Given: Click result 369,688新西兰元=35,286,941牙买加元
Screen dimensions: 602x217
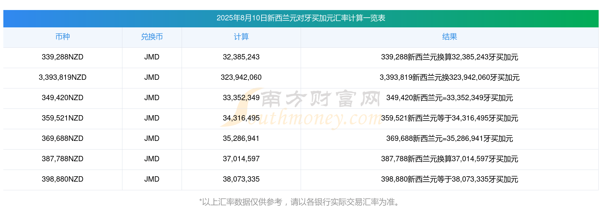Looking at the screenshot, I should 449,139.
